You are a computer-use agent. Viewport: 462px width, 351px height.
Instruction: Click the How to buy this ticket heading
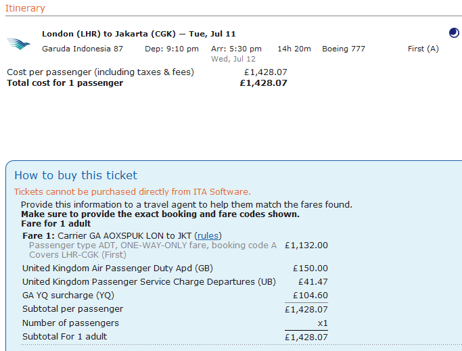76,175
